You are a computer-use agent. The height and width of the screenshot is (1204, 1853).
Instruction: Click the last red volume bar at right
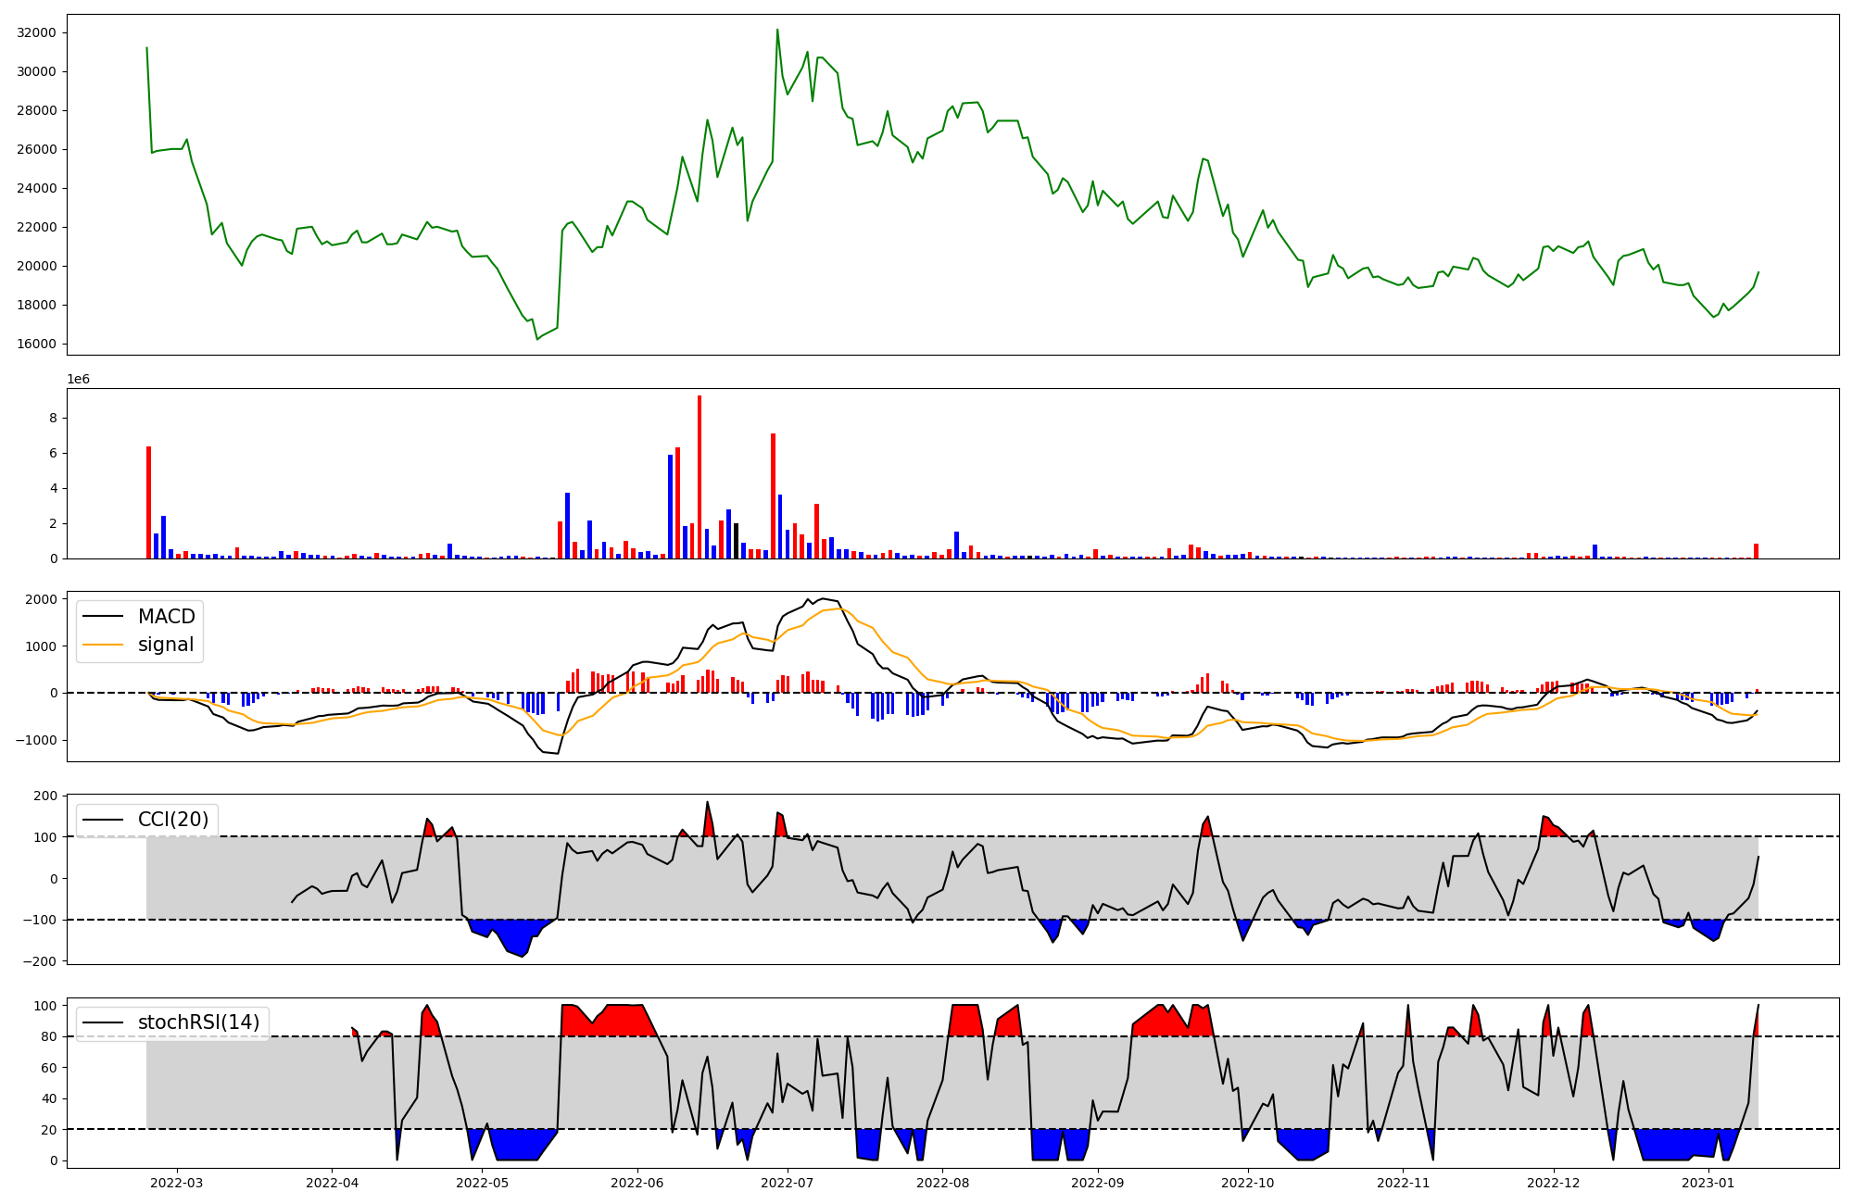[x=1756, y=551]
